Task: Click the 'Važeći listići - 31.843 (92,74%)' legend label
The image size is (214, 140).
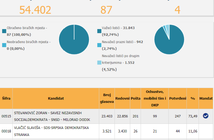Action: pos(118,31)
